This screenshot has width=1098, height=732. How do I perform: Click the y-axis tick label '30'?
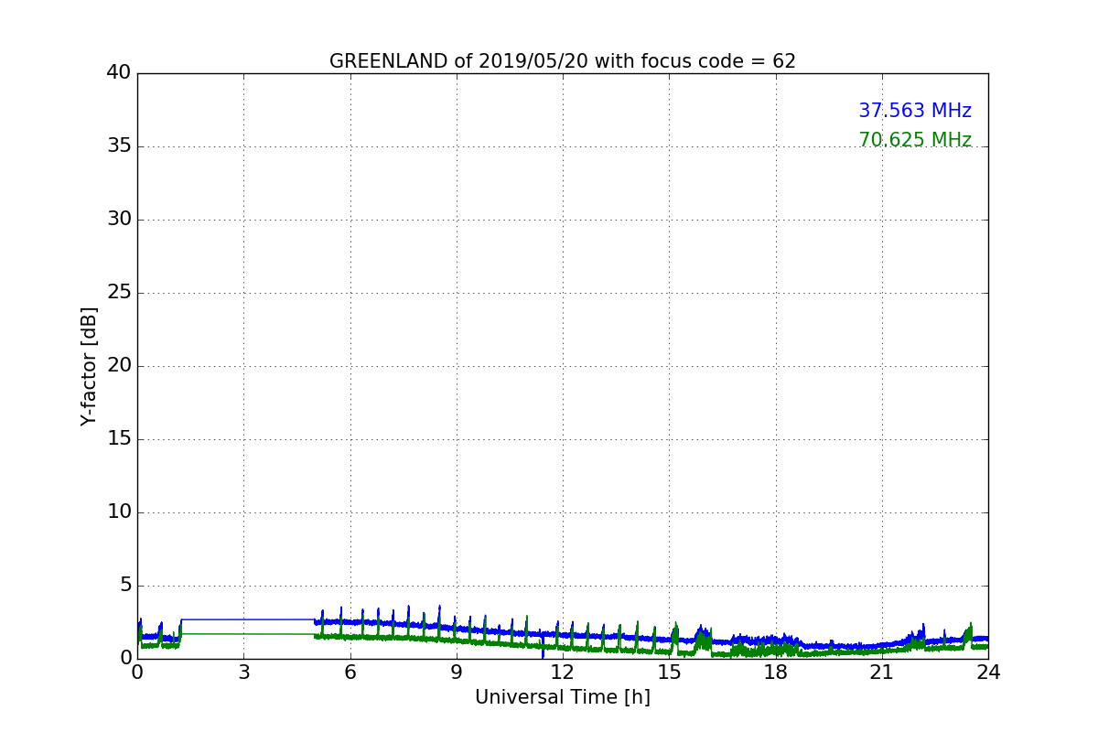(119, 220)
